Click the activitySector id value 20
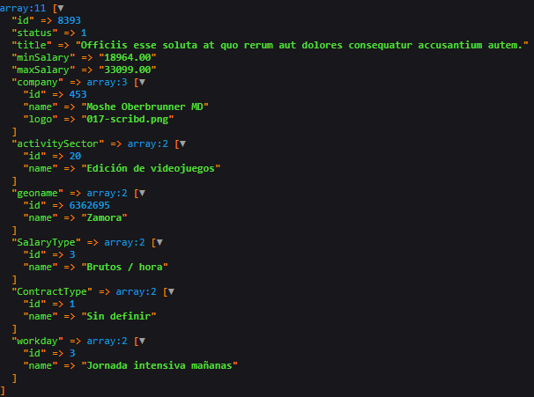The width and height of the screenshot is (534, 397). click(75, 156)
